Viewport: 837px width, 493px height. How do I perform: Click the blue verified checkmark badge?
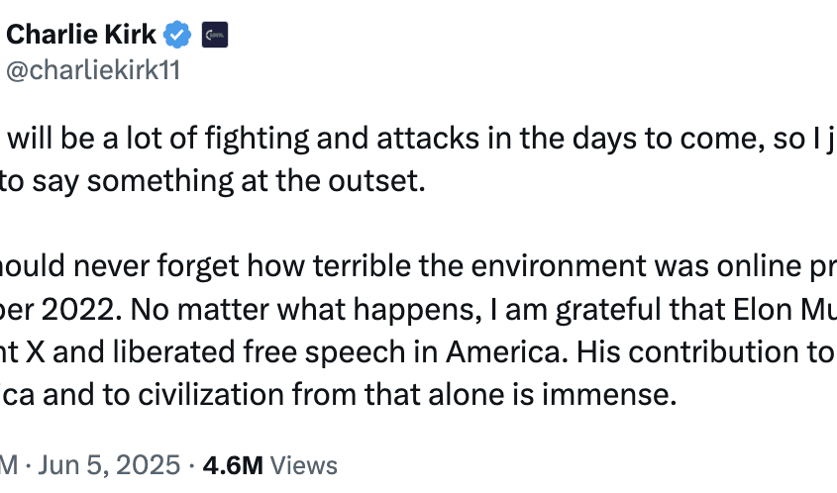[x=177, y=35]
